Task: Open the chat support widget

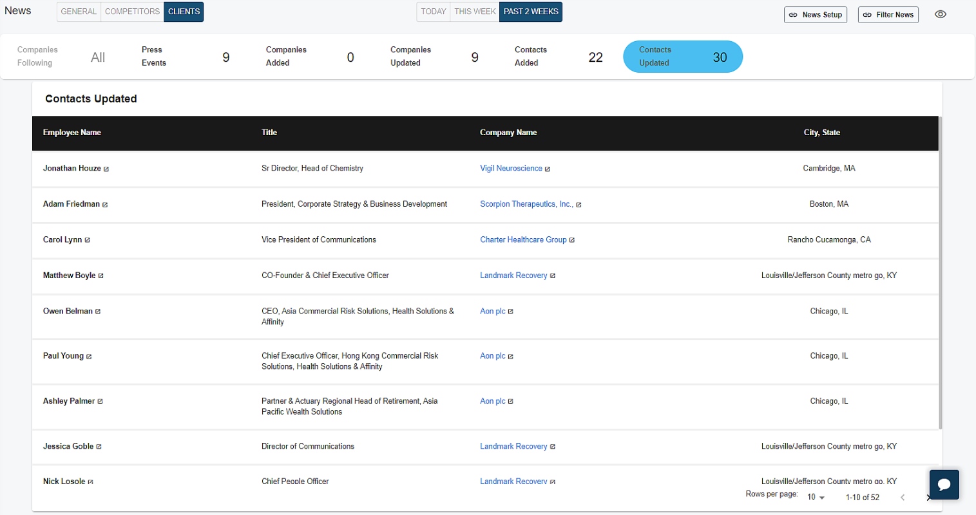Action: coord(944,485)
